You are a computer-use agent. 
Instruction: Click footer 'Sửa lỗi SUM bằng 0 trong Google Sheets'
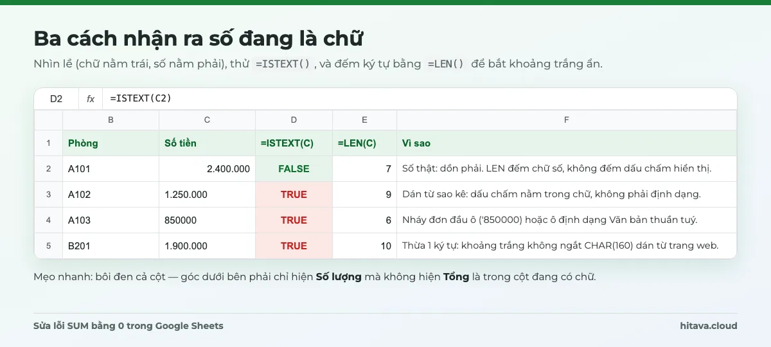click(128, 326)
